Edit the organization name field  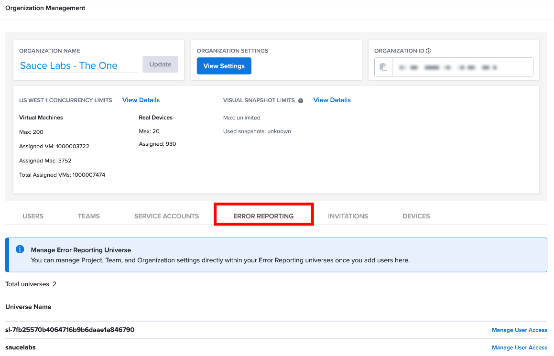click(x=79, y=65)
